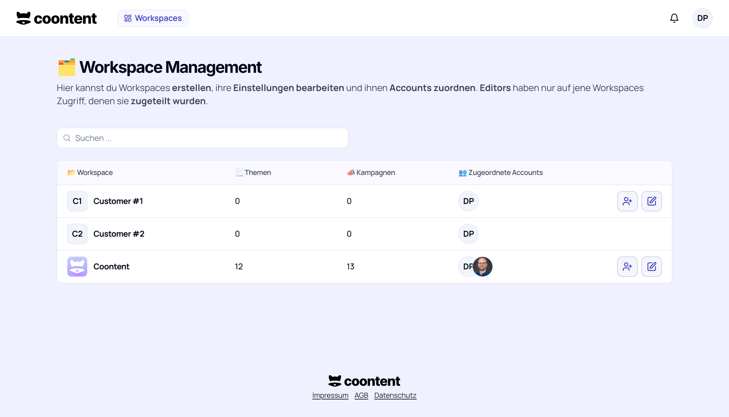
Task: Click the C2 workspace badge
Action: click(x=77, y=234)
